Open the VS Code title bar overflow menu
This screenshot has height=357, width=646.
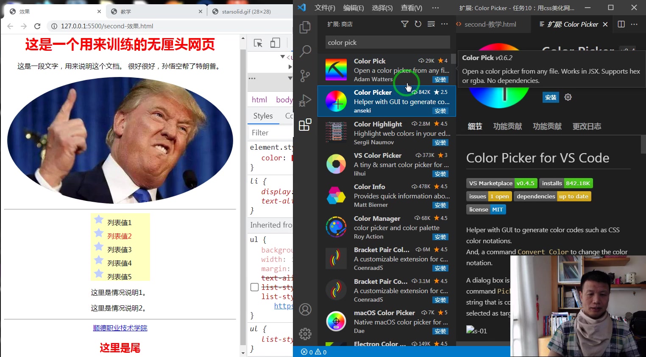[435, 8]
